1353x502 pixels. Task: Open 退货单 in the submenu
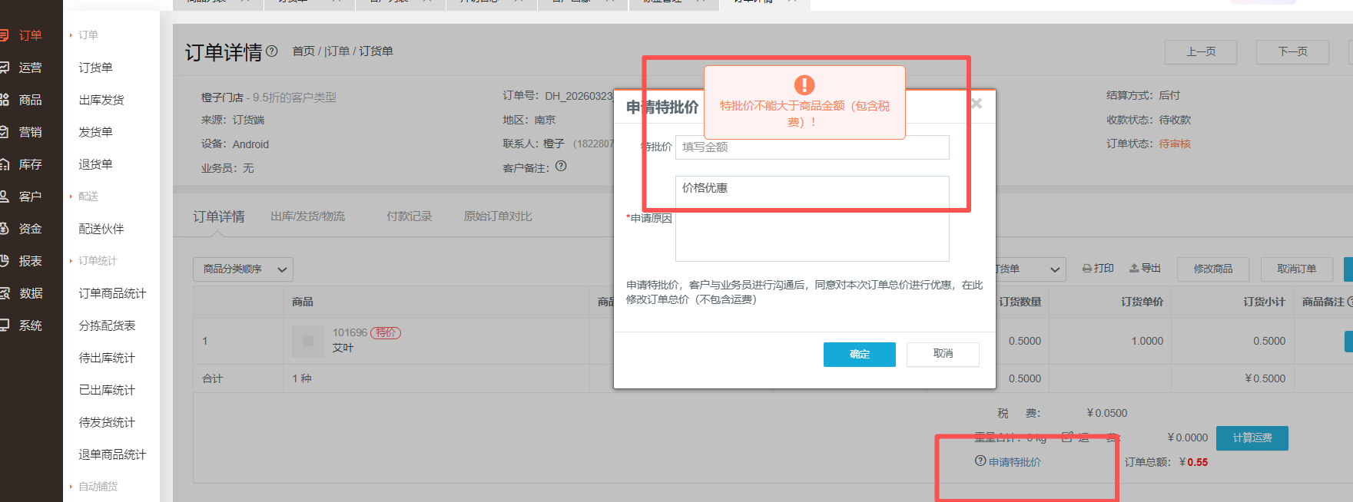point(96,164)
